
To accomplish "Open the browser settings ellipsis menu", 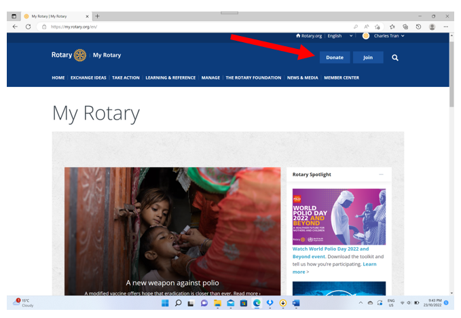I will pyautogui.click(x=446, y=26).
